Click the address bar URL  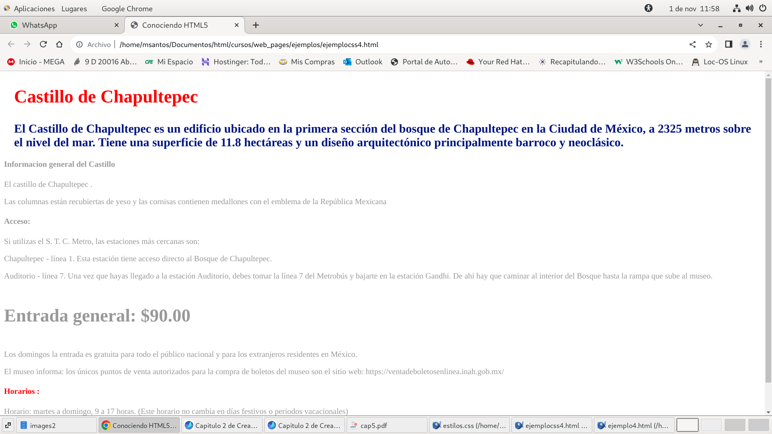(249, 45)
